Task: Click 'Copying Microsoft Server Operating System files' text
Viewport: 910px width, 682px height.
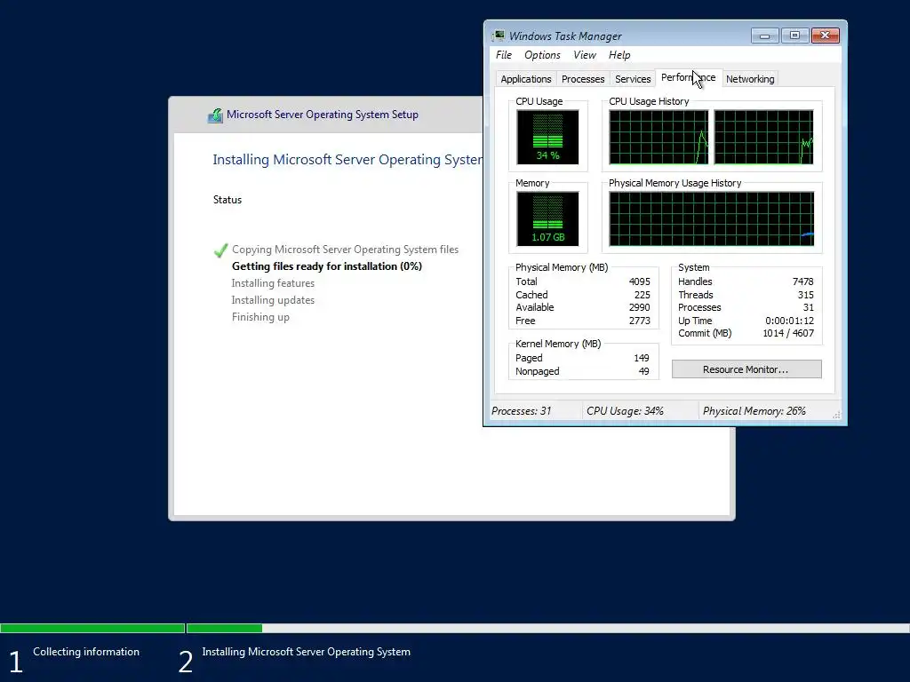Action: pos(346,250)
